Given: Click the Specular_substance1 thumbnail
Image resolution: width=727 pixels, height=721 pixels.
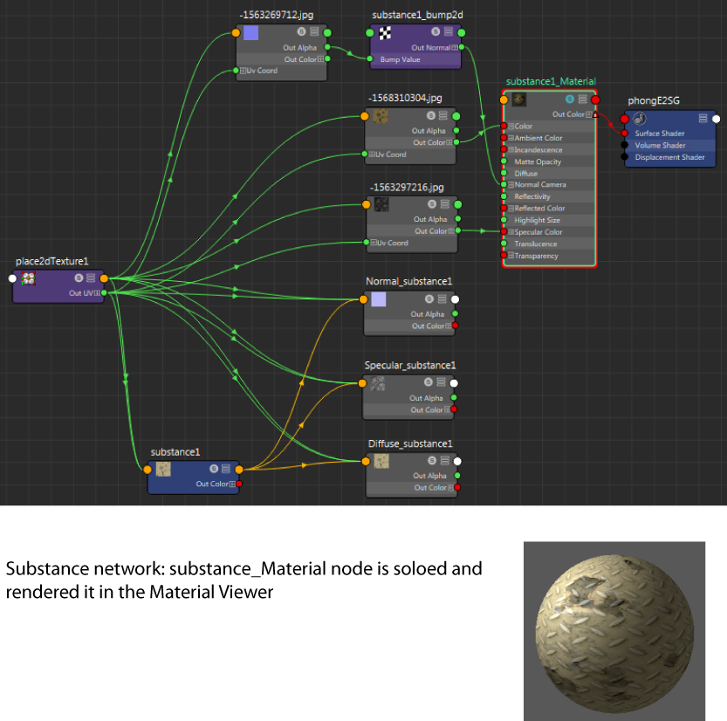Looking at the screenshot, I should [x=377, y=383].
